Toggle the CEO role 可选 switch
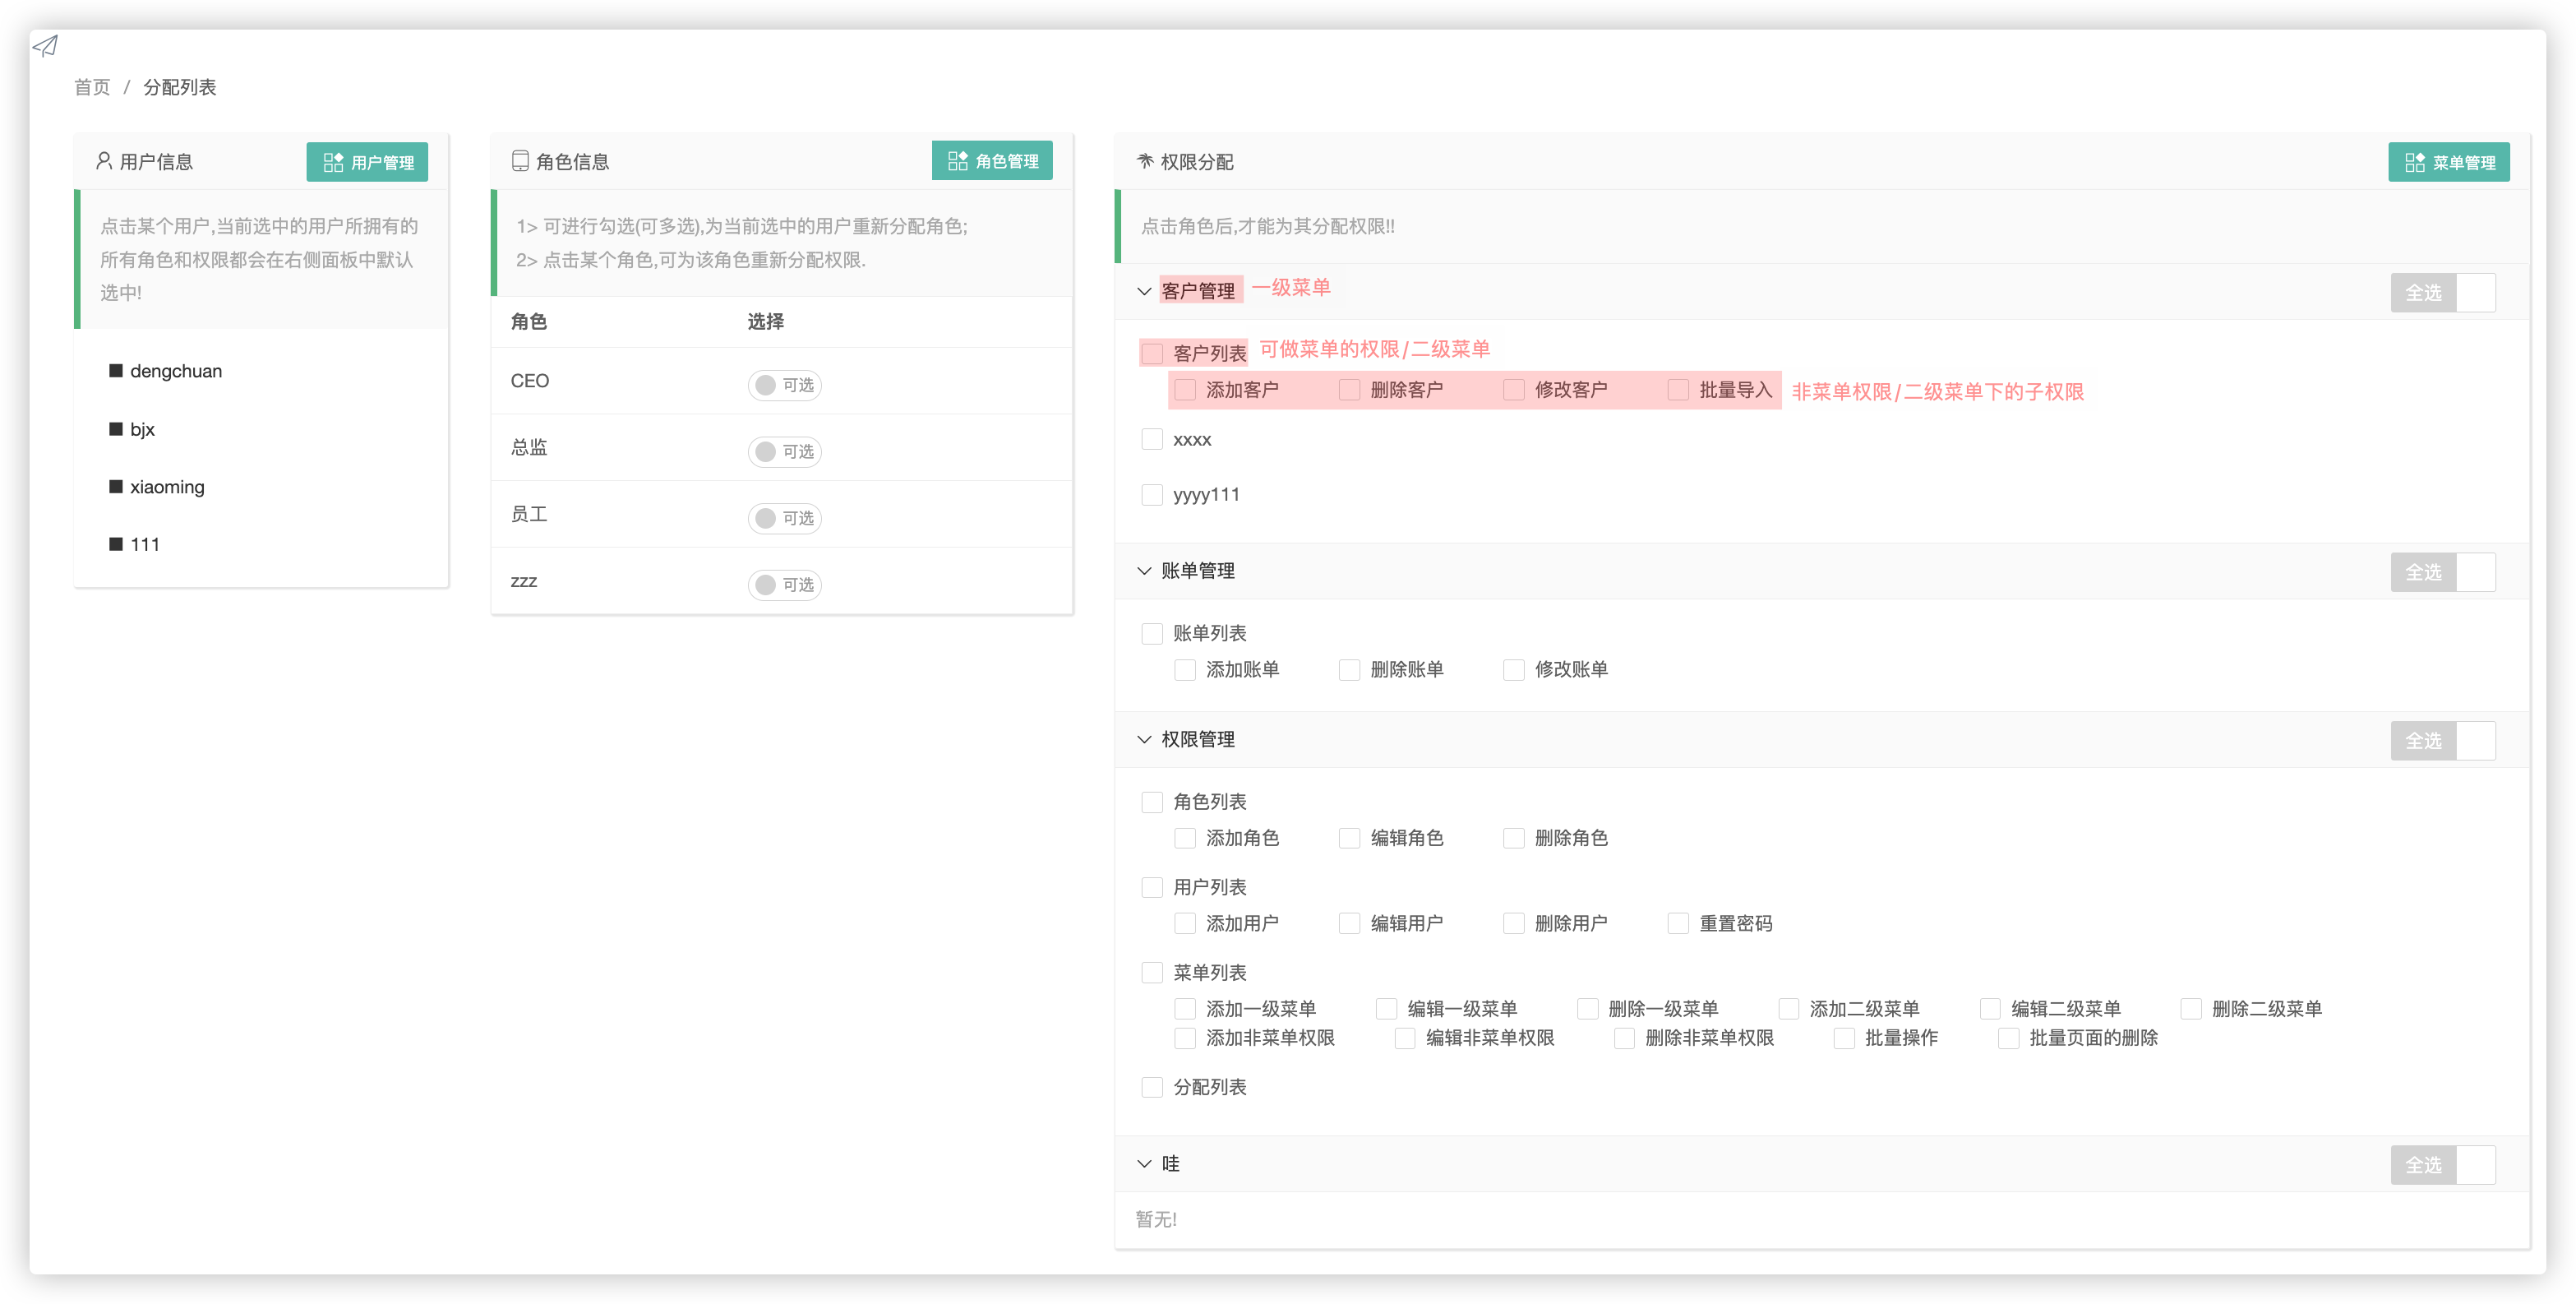 [784, 385]
